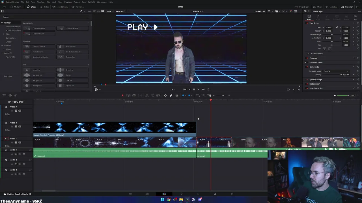Toggle Linked Selection chain
Screen dimensions: 362x203
coord(171,96)
